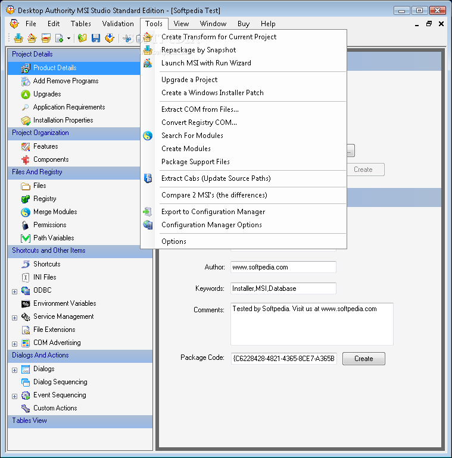Viewport: 452px width, 458px height.
Task: Click the new document toolbar icon
Action: (x=60, y=38)
